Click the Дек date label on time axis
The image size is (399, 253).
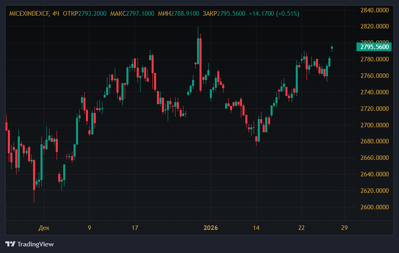pyautogui.click(x=44, y=228)
